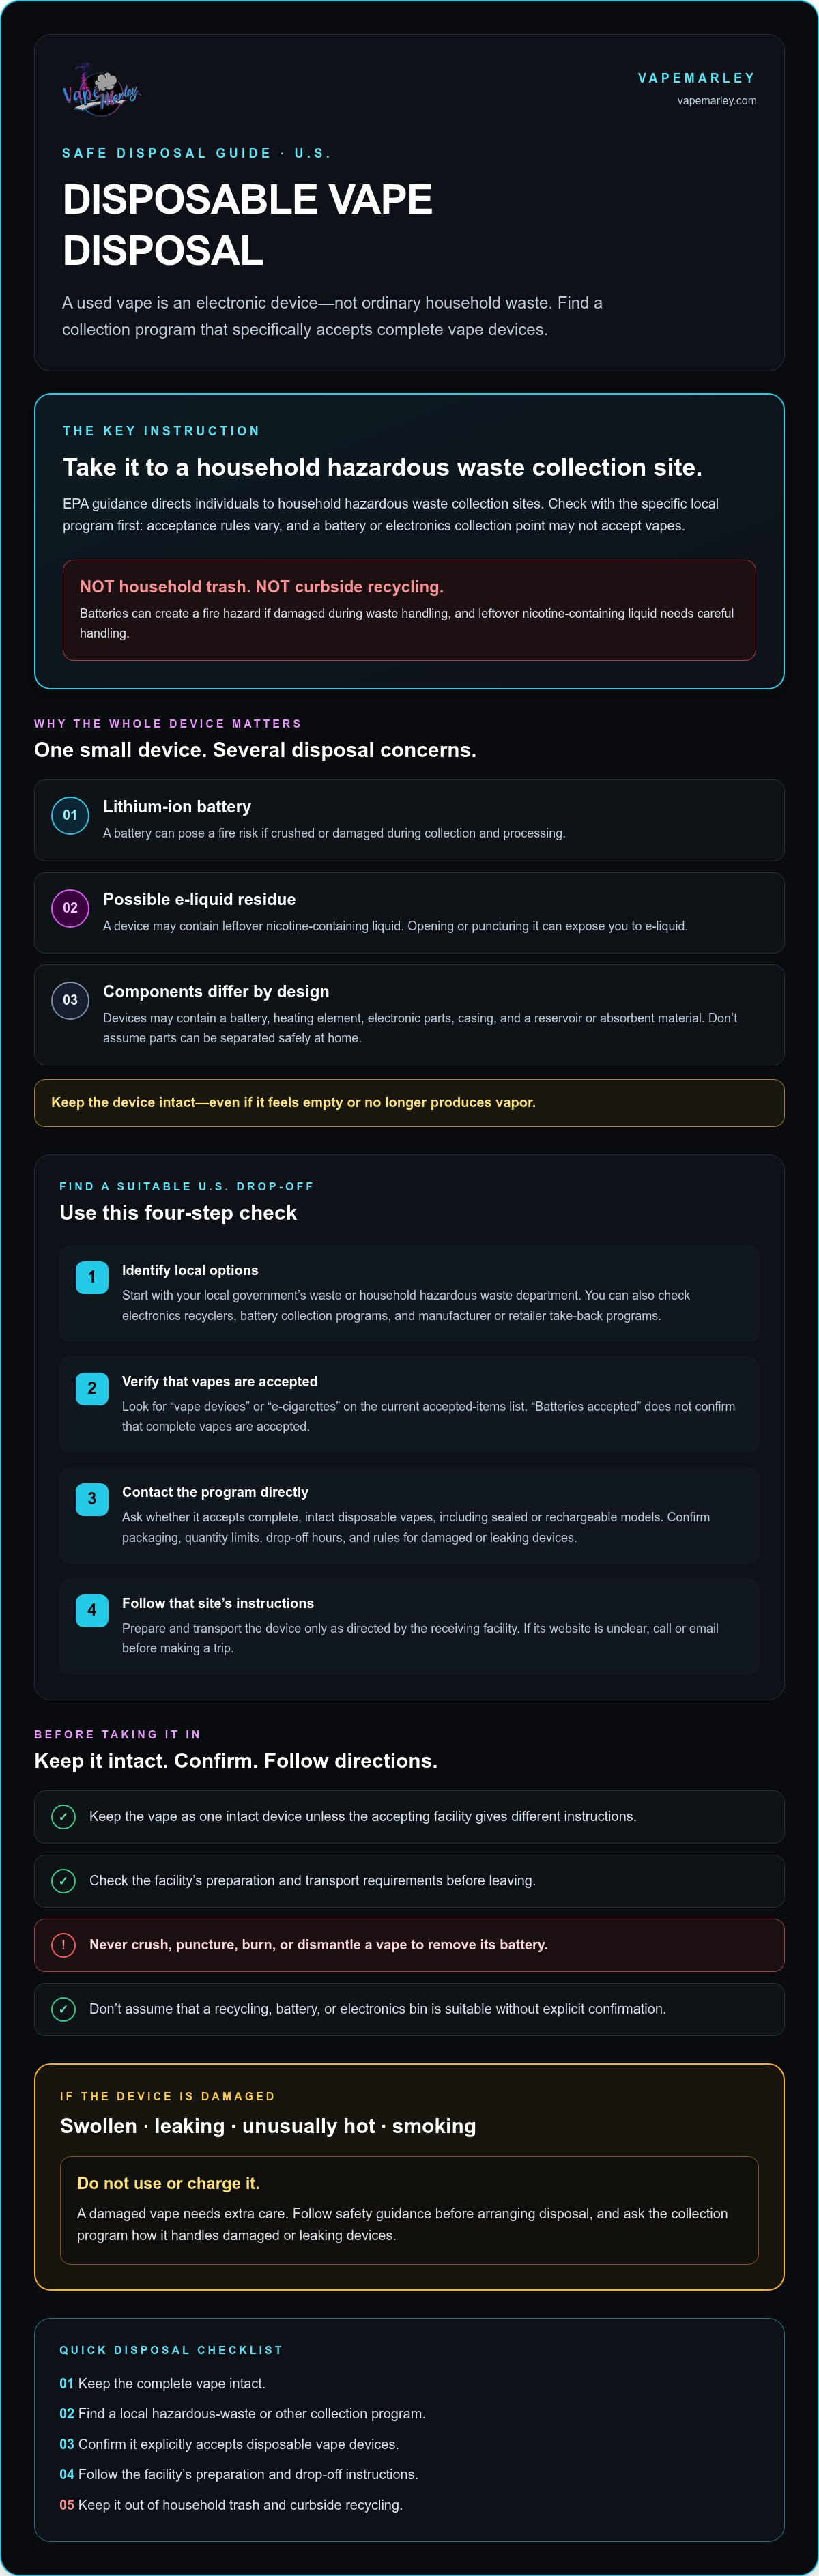Select step 2 Verify vapes accepted icon
819x2576 pixels.
pyautogui.click(x=92, y=1388)
